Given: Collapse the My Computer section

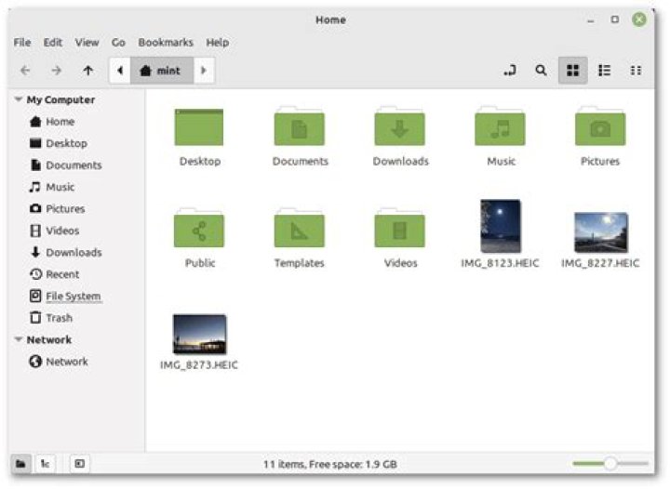Looking at the screenshot, I should pos(19,99).
